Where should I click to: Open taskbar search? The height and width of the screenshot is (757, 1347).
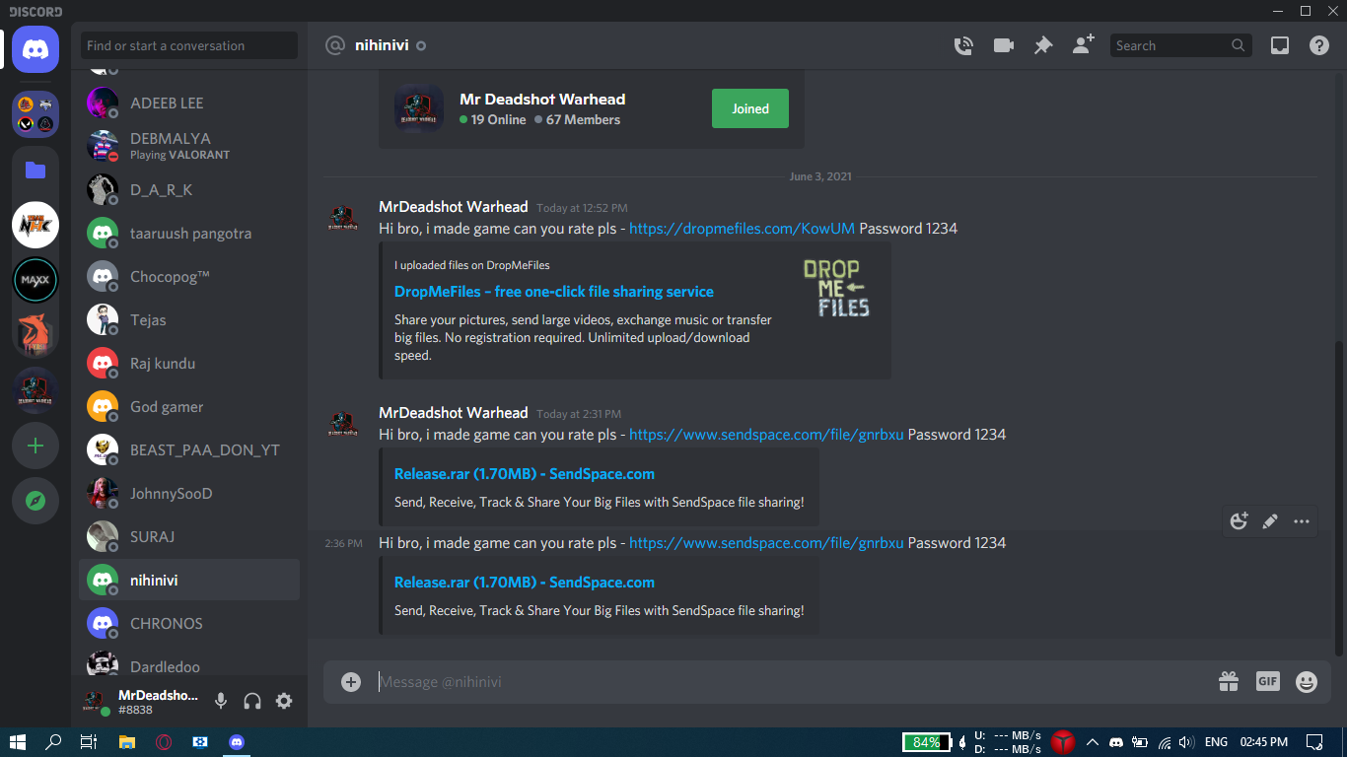click(x=53, y=742)
